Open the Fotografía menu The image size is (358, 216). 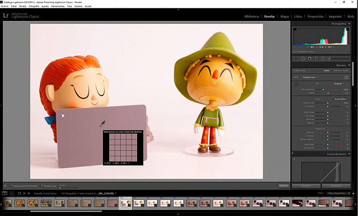click(34, 6)
